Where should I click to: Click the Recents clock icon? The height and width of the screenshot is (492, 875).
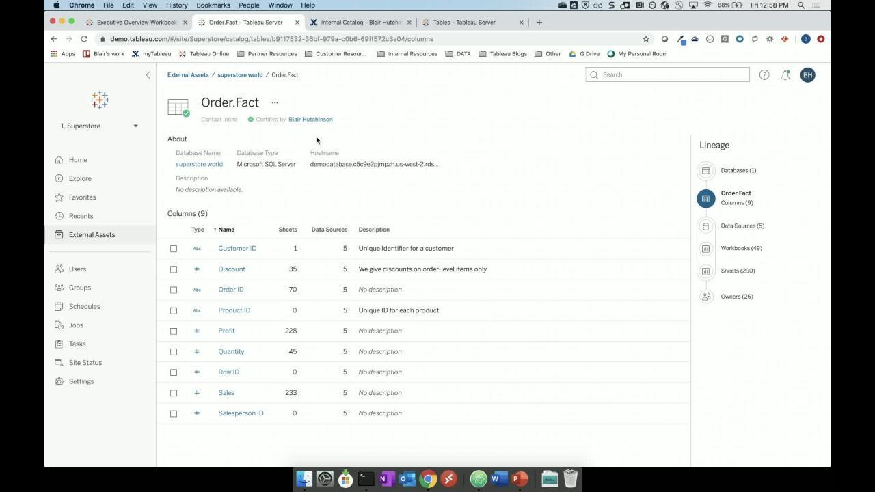[59, 216]
